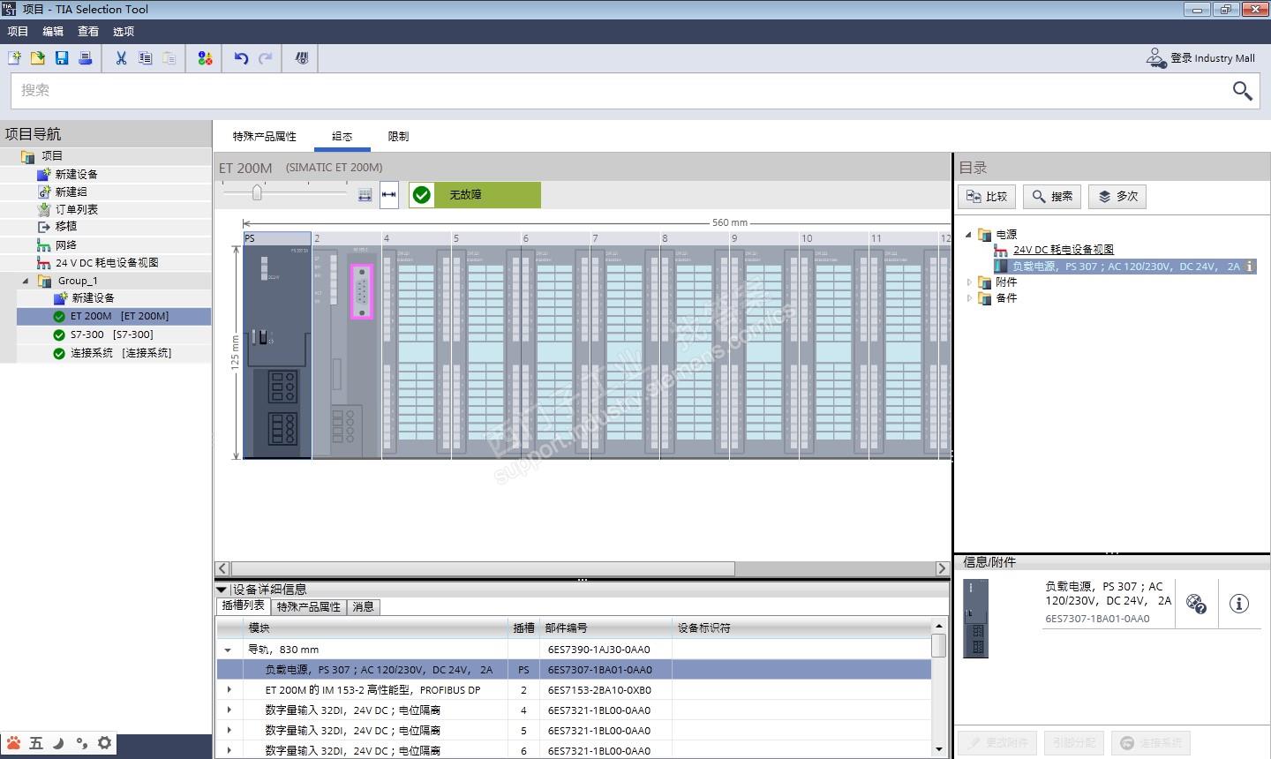Undo the last action
Viewport: 1271px width, 759px height.
click(x=241, y=58)
